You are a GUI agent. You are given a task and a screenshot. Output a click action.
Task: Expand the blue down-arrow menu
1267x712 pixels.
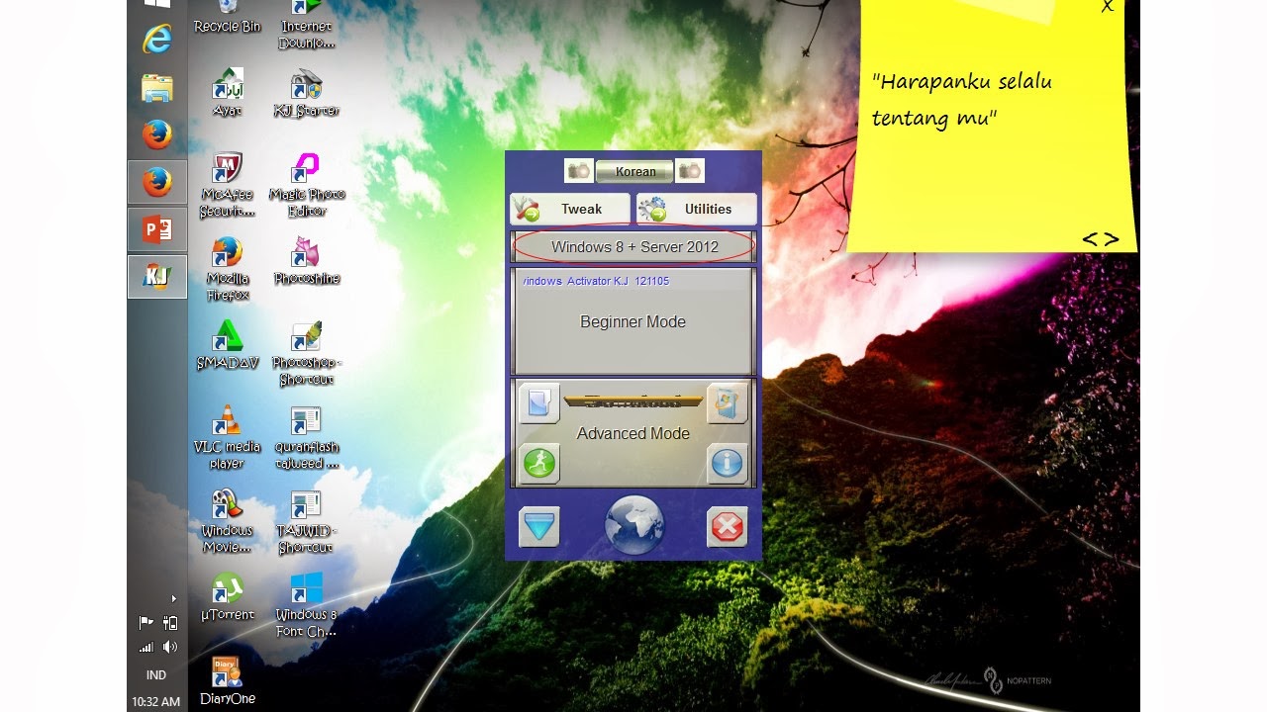[x=539, y=527]
